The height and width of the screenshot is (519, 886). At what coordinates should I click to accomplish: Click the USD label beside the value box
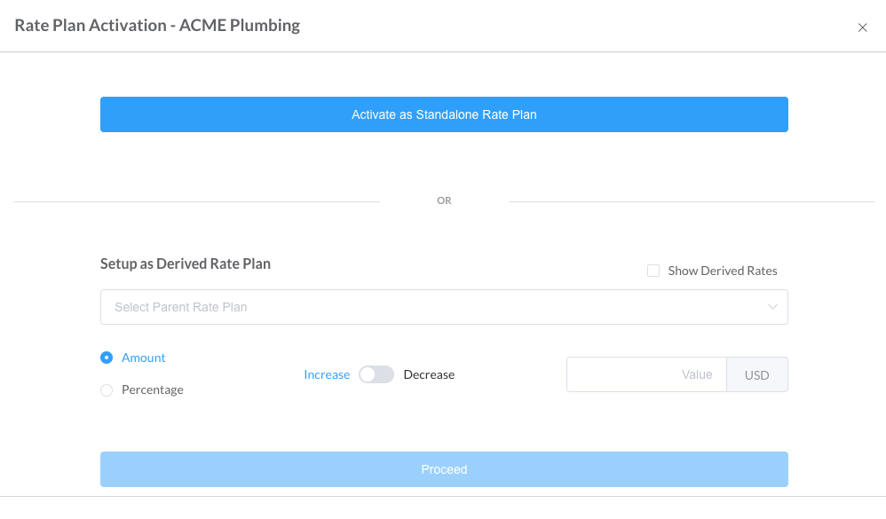[756, 374]
